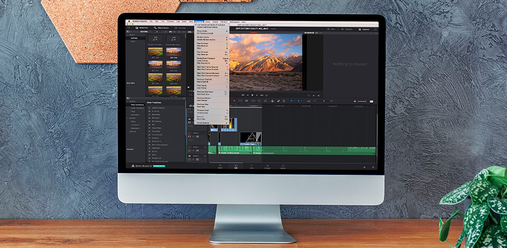Select the MOVING bin
This screenshot has height=248, width=507.
click(134, 38)
